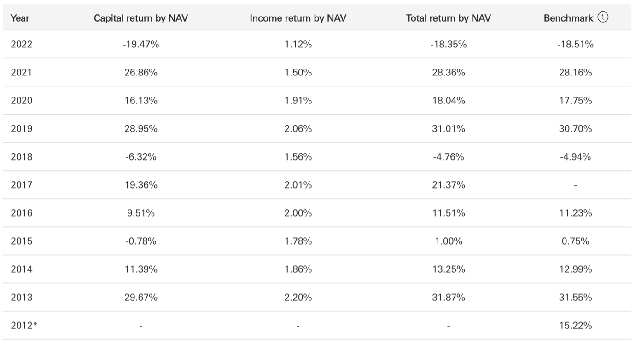Image resolution: width=636 pixels, height=344 pixels.
Task: Click the -19.47% capital return value
Action: tap(141, 45)
